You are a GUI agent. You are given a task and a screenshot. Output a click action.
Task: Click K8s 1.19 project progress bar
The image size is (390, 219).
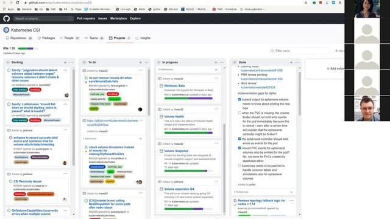(28, 49)
